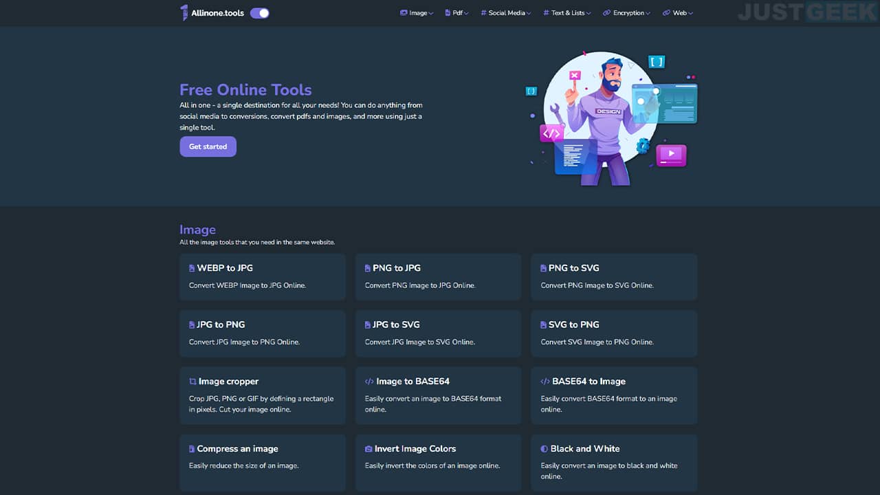880x495 pixels.
Task: Click the Image section heading
Action: 197,230
